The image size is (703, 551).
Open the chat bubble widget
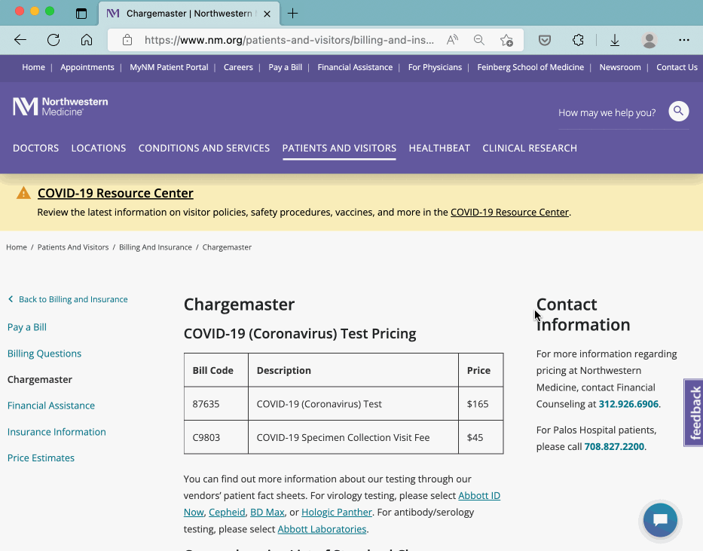tap(660, 520)
